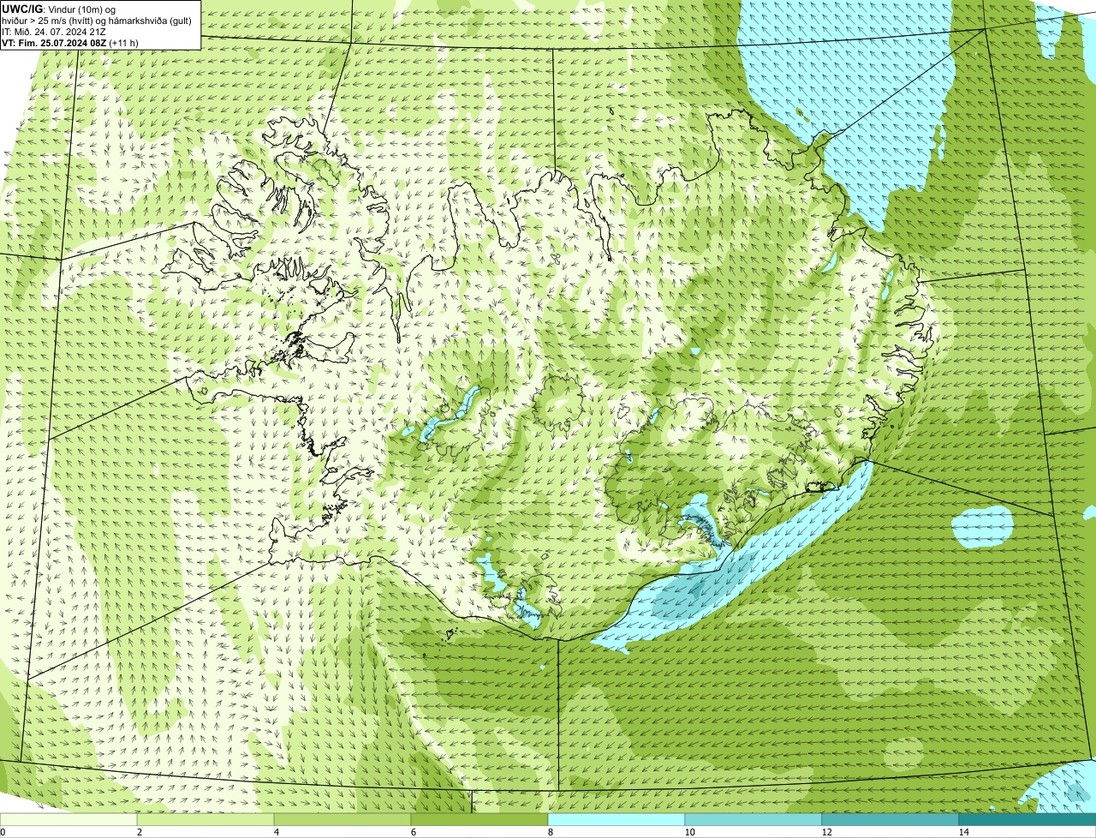Select the 4–6 m/s green color segment

coord(342,819)
